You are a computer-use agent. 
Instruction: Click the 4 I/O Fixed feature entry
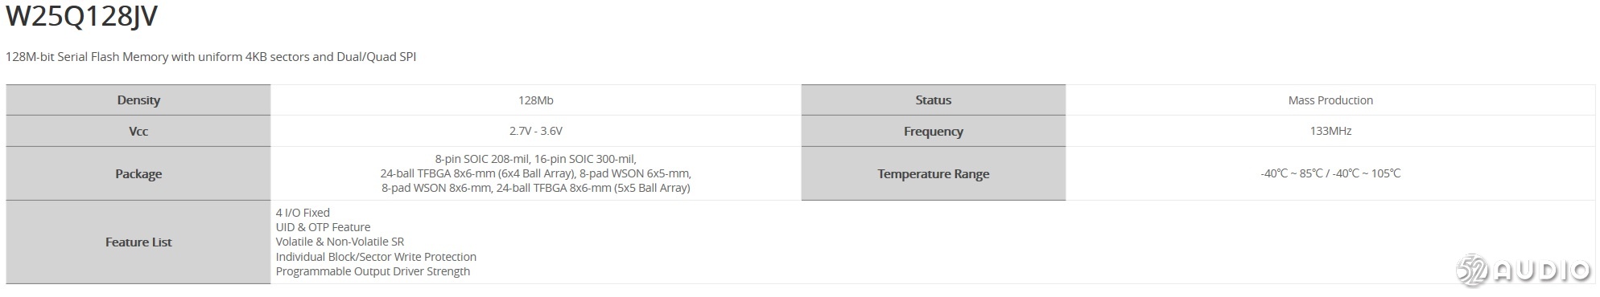coord(303,213)
